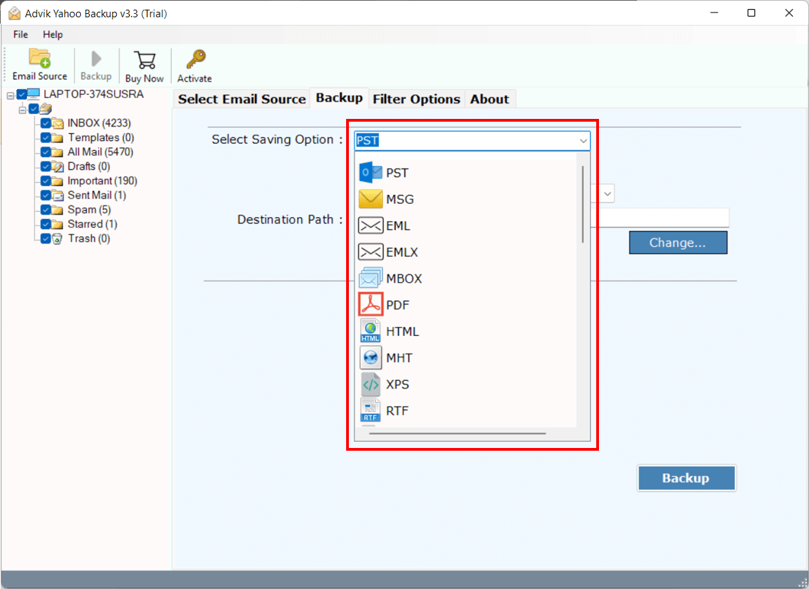Open Buy Now shopping cart
Image resolution: width=809 pixels, height=589 pixels.
coord(144,64)
